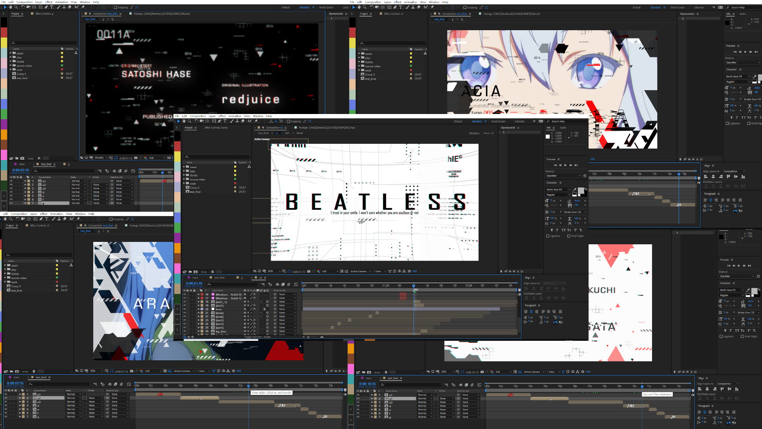Switch to Effect Controls (none) tab
This screenshot has height=429, width=762.
216,128
